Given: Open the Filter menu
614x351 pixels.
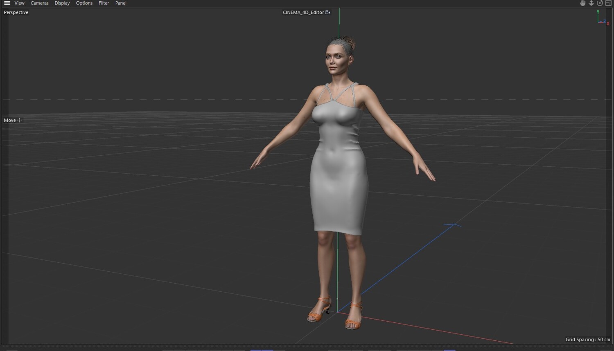Looking at the screenshot, I should tap(104, 3).
